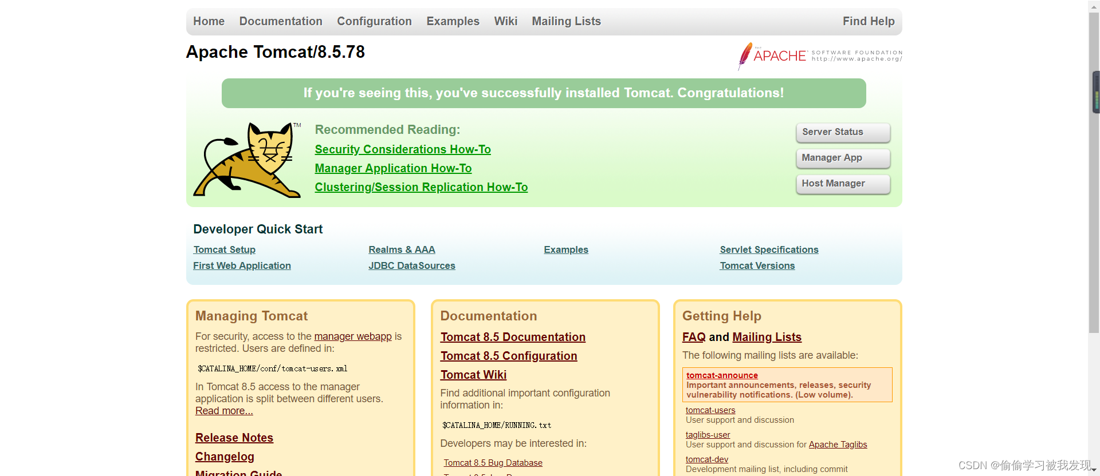Open the Home navigation item
The height and width of the screenshot is (476, 1100).
209,21
